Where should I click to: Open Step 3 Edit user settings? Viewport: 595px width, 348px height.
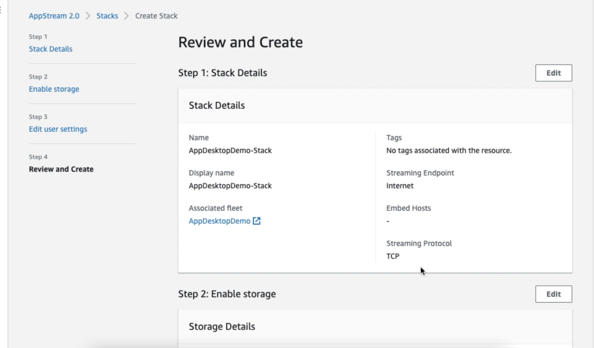(x=58, y=129)
